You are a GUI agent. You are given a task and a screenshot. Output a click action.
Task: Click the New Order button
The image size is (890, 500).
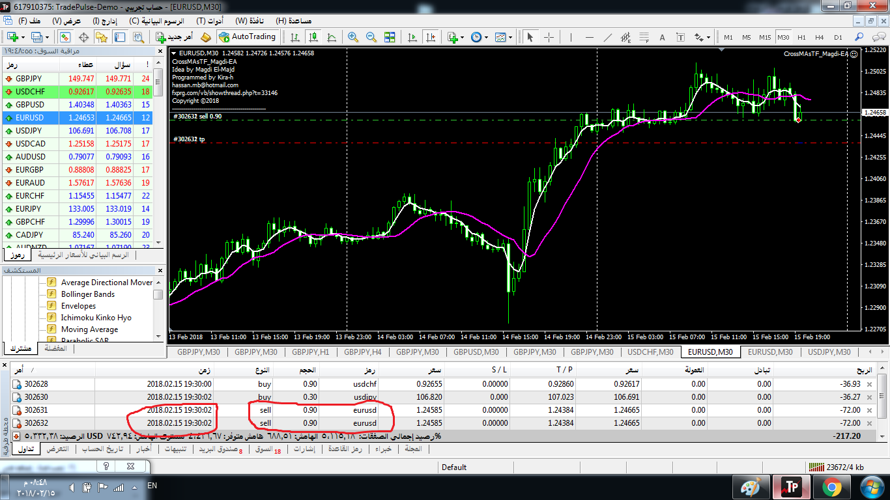pyautogui.click(x=175, y=37)
